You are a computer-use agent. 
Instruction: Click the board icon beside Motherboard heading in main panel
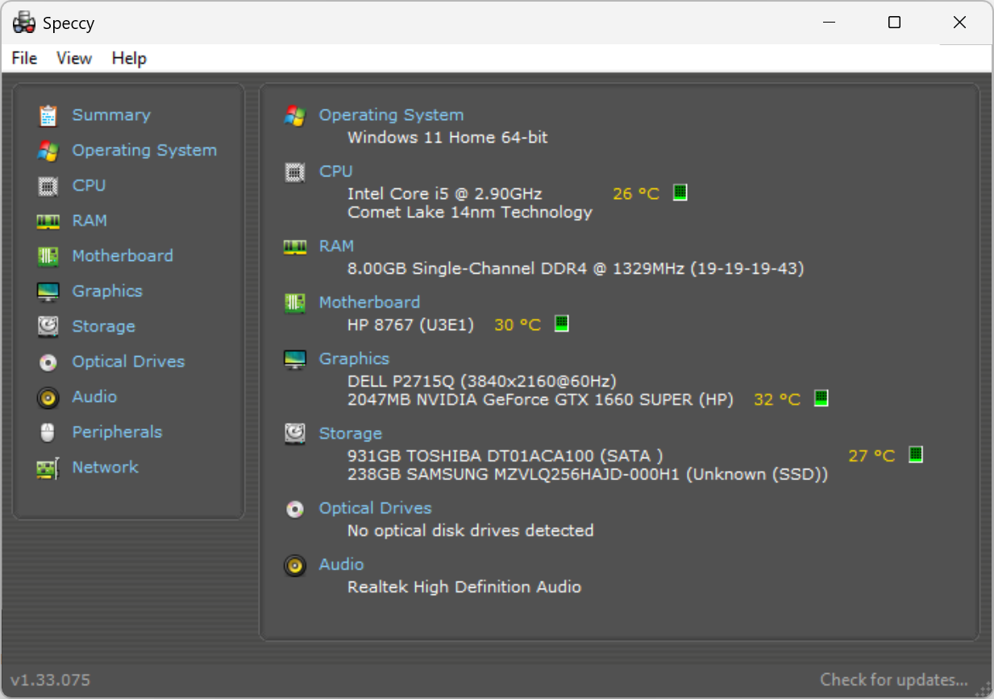click(295, 303)
